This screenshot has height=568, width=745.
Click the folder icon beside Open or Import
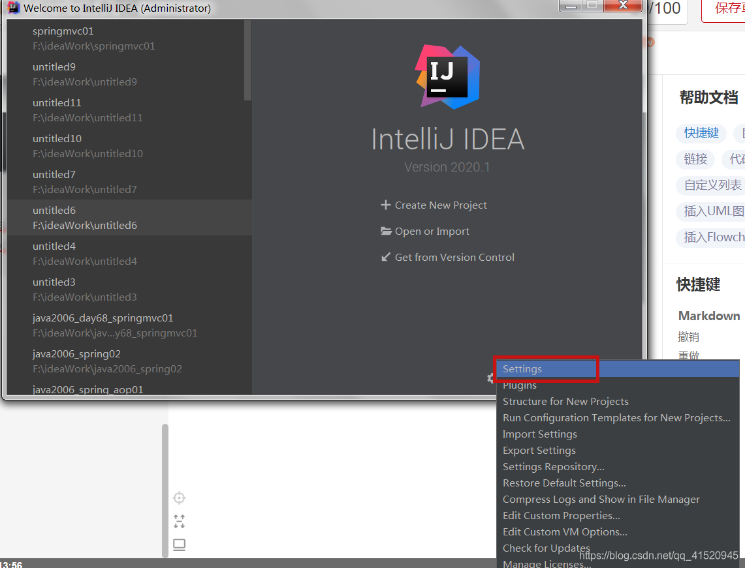pos(386,231)
